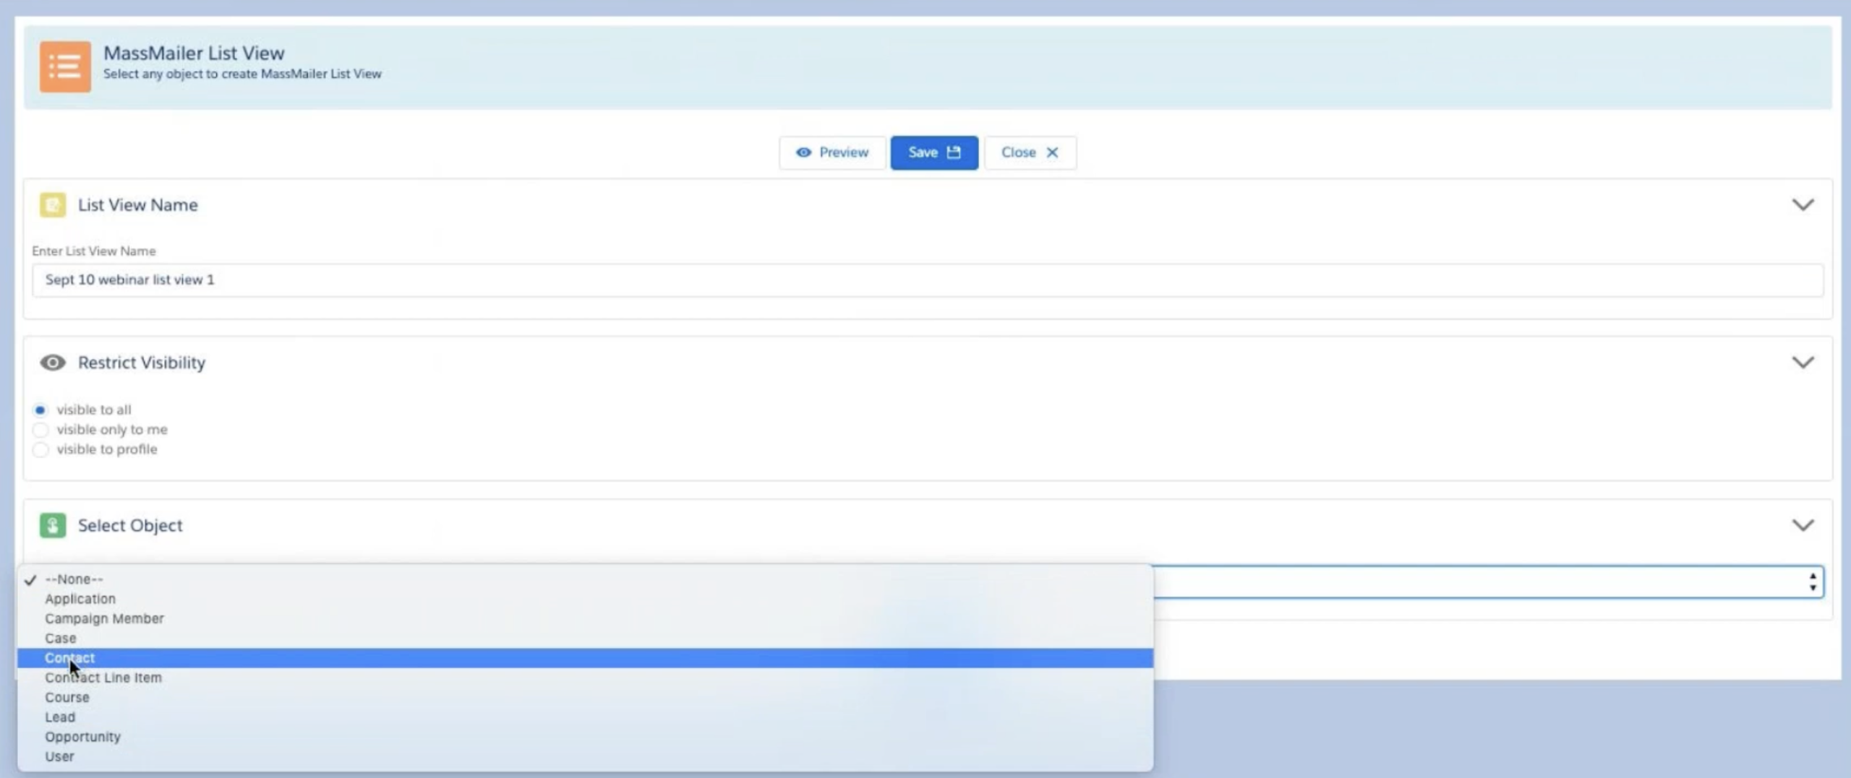Choose the 'visible to profile' radio button
This screenshot has width=1851, height=778.
point(40,449)
